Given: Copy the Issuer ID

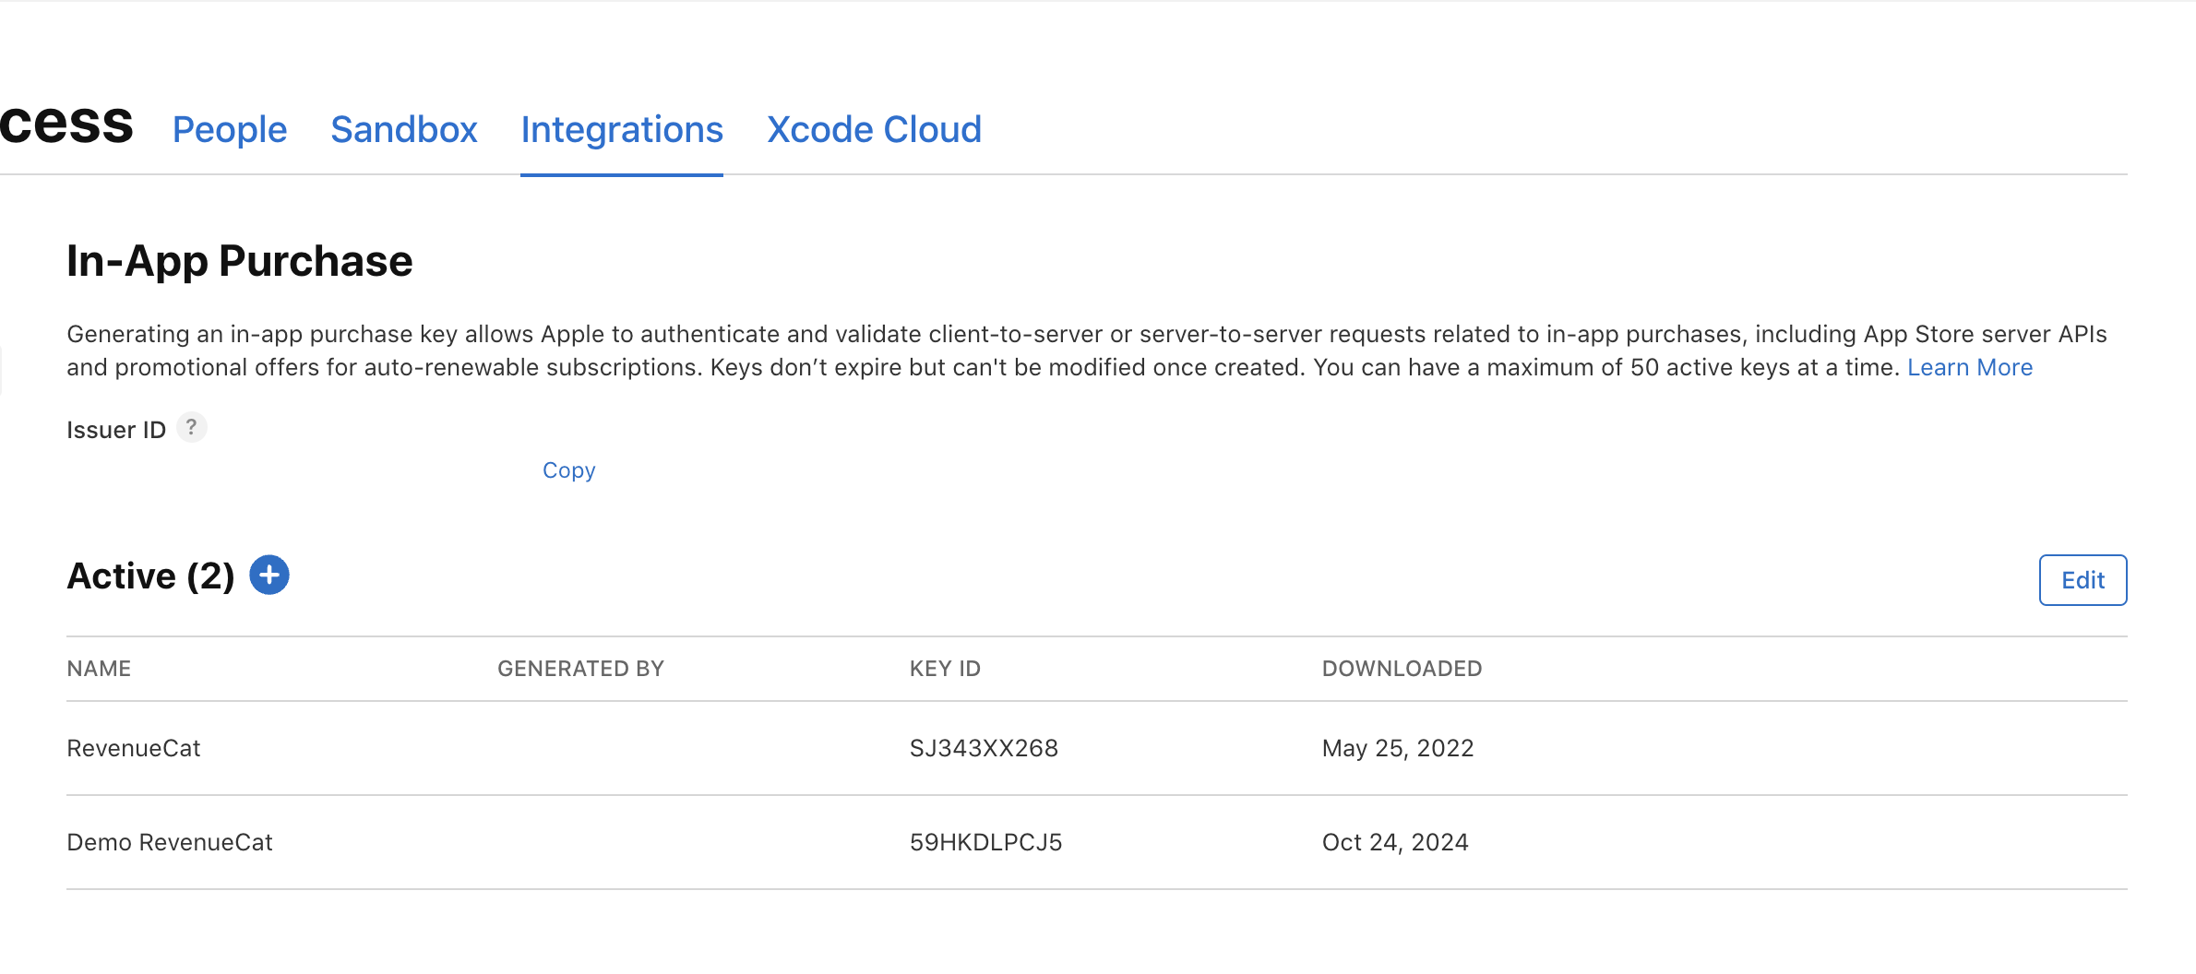Looking at the screenshot, I should coord(568,470).
